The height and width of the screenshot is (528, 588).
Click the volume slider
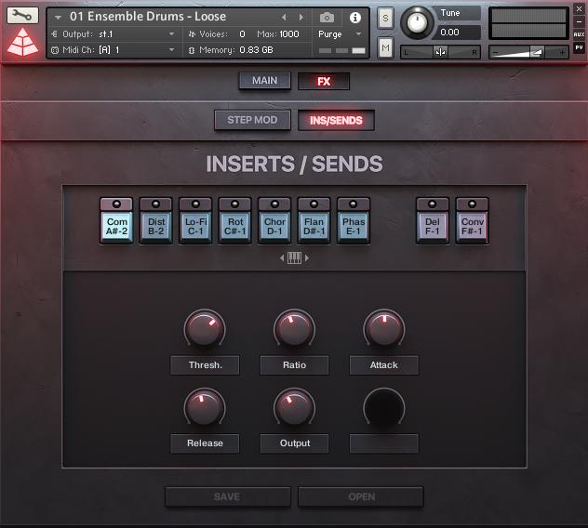pyautogui.click(x=528, y=52)
